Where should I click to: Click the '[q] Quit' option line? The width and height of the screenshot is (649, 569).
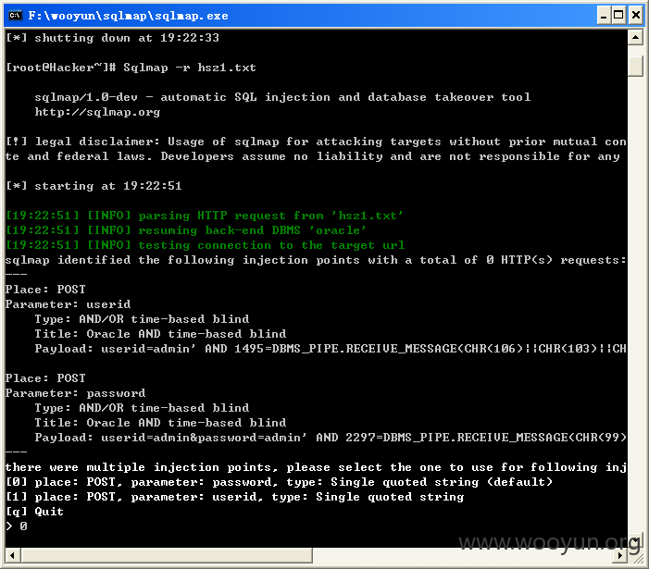(35, 512)
